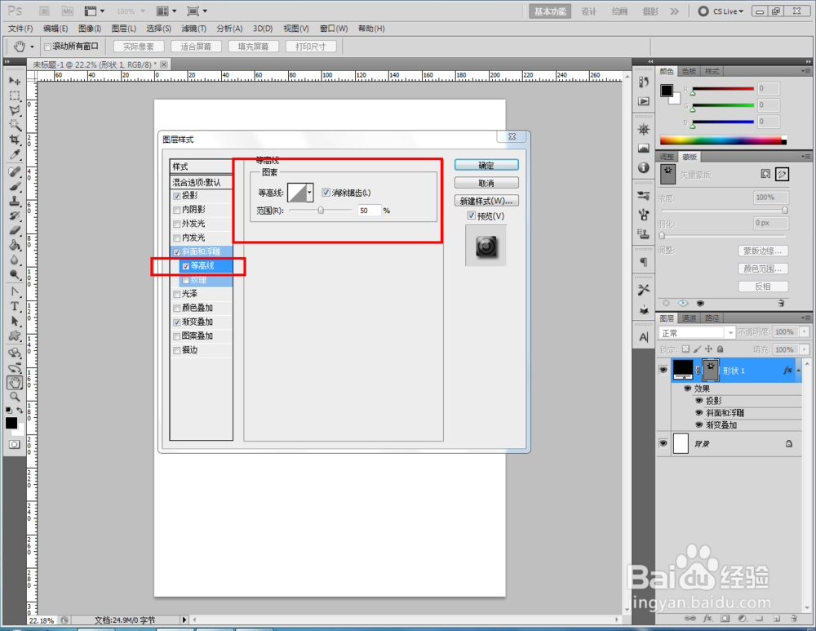Open the 不透明度 opacity flyout arrow

click(x=805, y=331)
